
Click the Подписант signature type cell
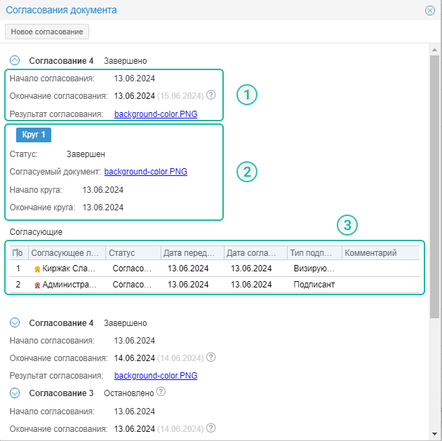(314, 285)
